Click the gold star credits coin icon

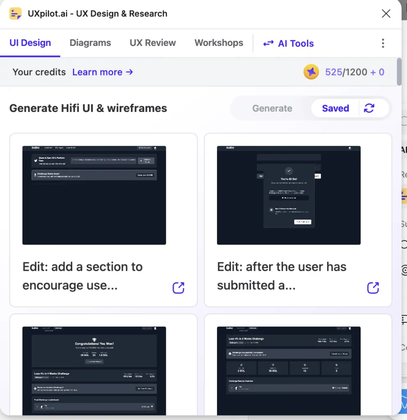(311, 72)
